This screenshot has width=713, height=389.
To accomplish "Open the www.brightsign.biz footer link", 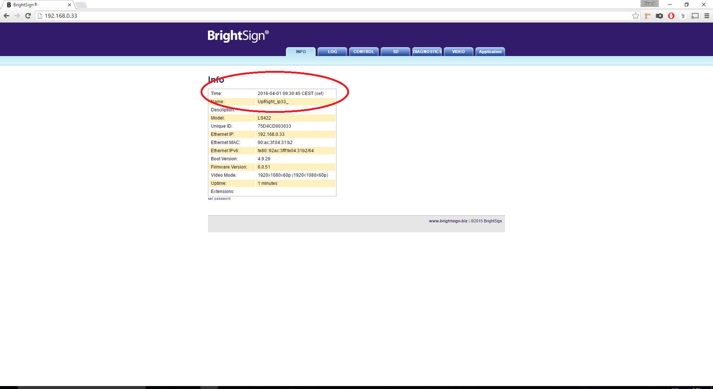I will click(x=448, y=221).
